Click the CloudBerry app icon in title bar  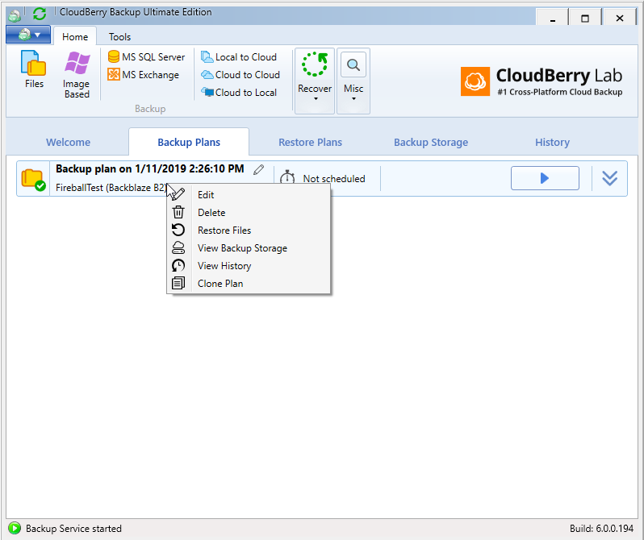point(15,15)
